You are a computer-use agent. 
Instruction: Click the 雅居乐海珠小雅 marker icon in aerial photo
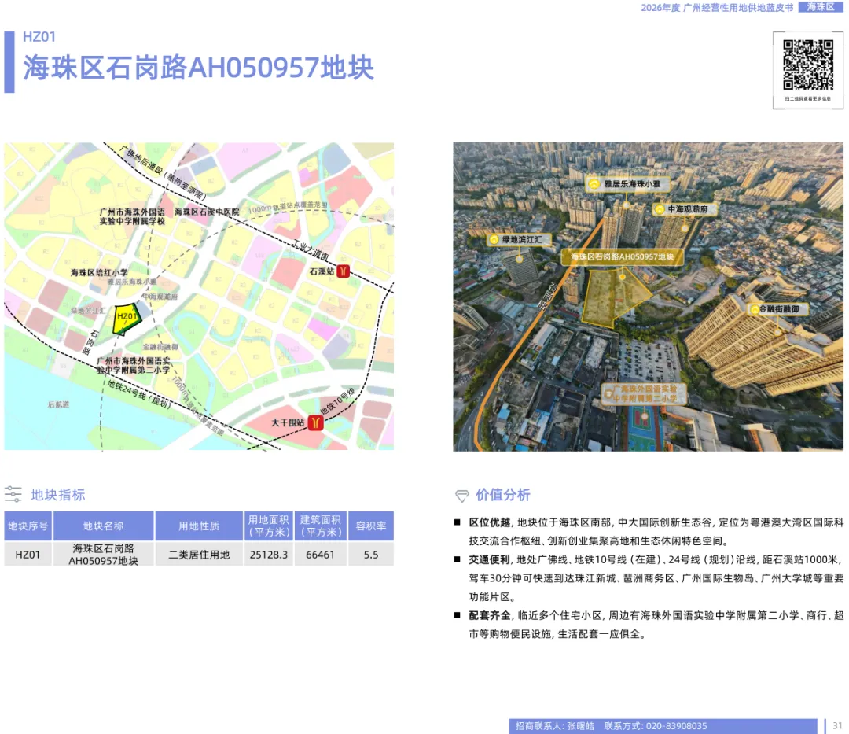[594, 184]
